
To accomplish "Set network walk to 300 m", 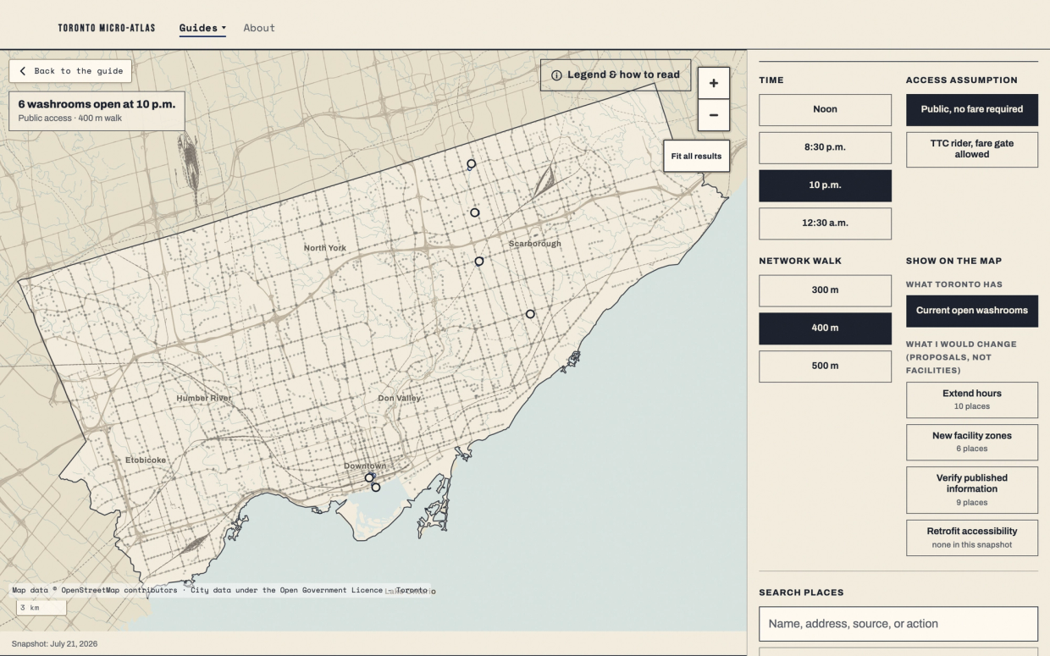I will [825, 290].
